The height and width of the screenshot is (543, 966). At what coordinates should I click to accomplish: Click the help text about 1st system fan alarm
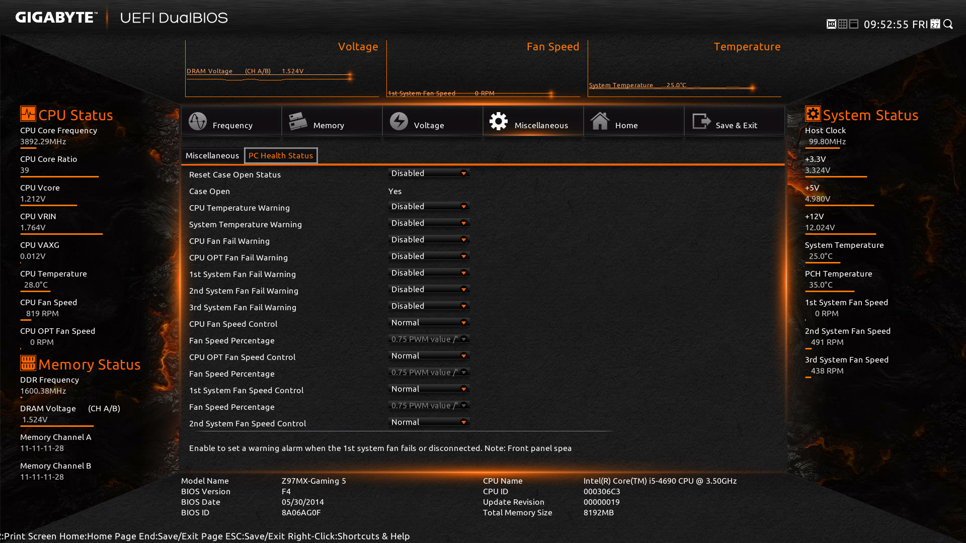click(380, 448)
